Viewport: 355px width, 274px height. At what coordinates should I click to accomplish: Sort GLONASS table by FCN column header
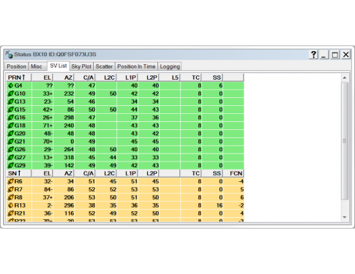tap(233, 173)
